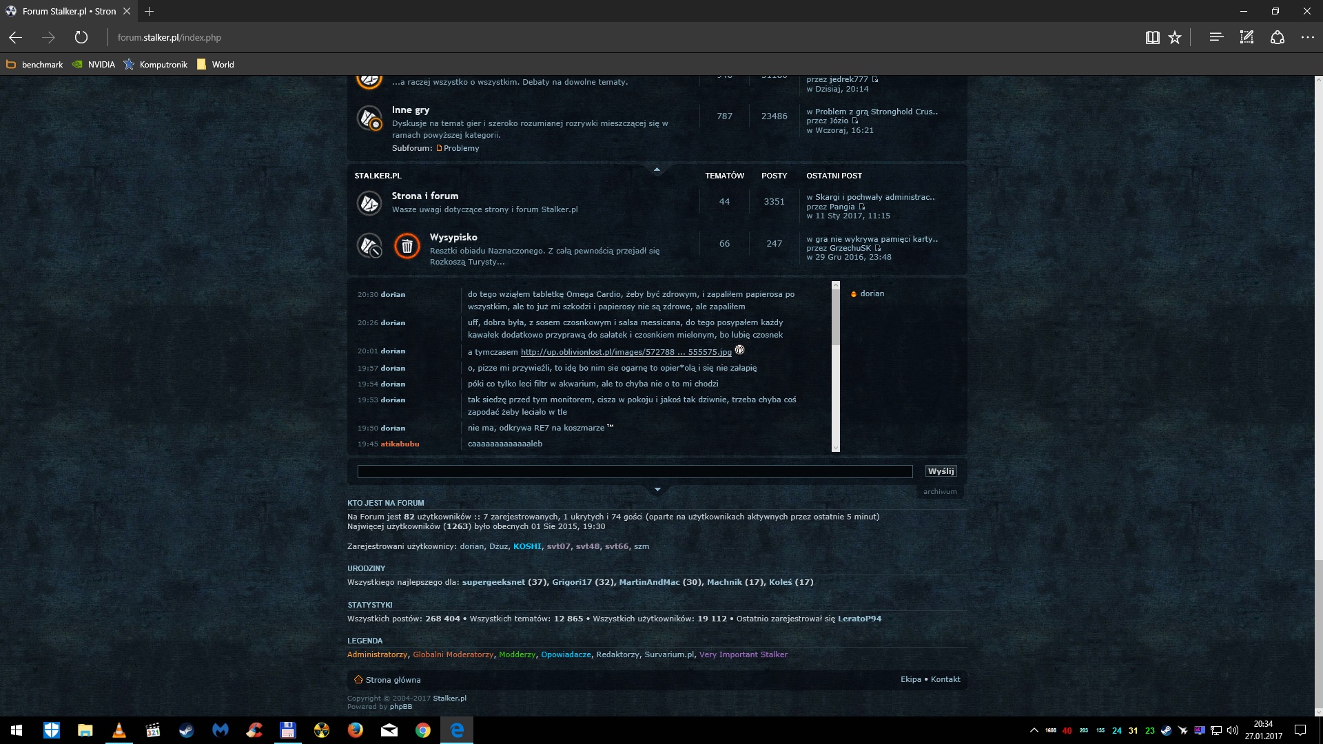Open a new browser tab
The image size is (1323, 744).
point(149,11)
